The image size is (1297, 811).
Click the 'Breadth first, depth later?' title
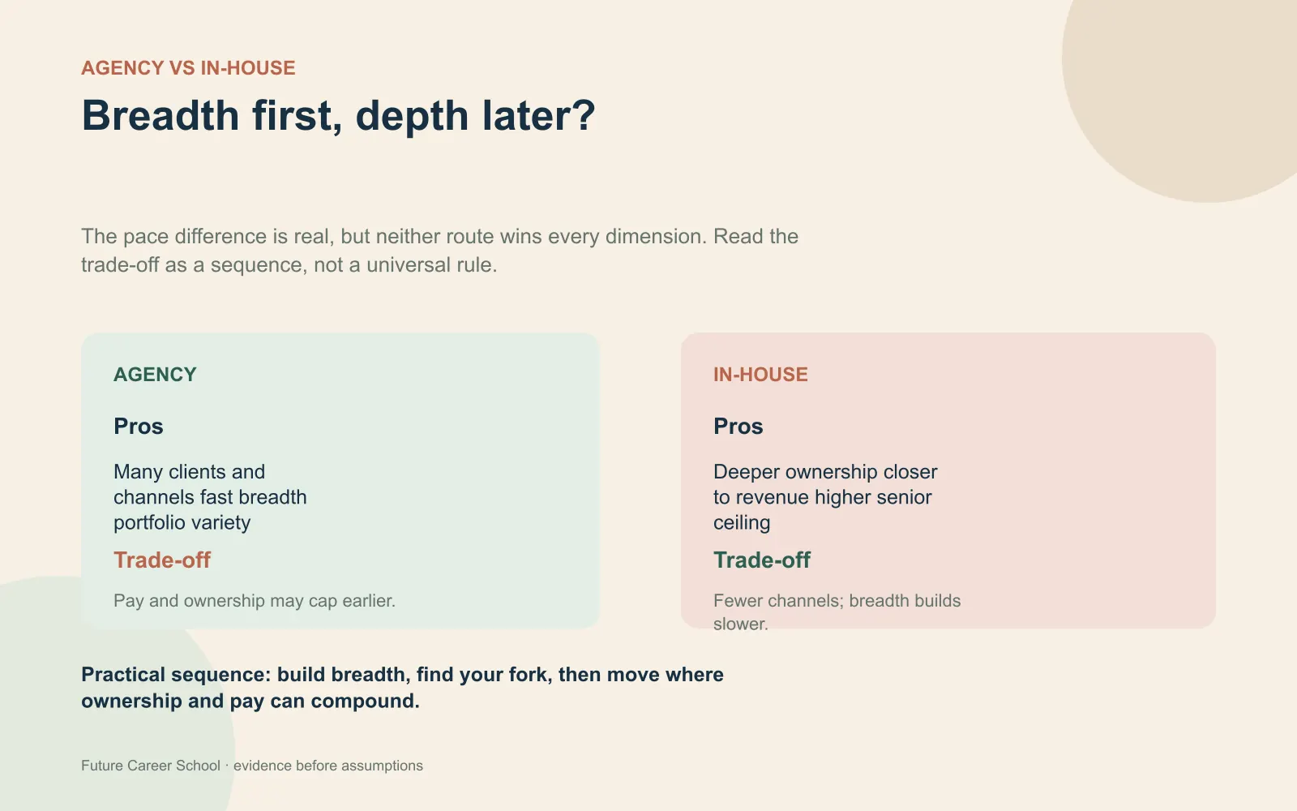click(x=338, y=116)
